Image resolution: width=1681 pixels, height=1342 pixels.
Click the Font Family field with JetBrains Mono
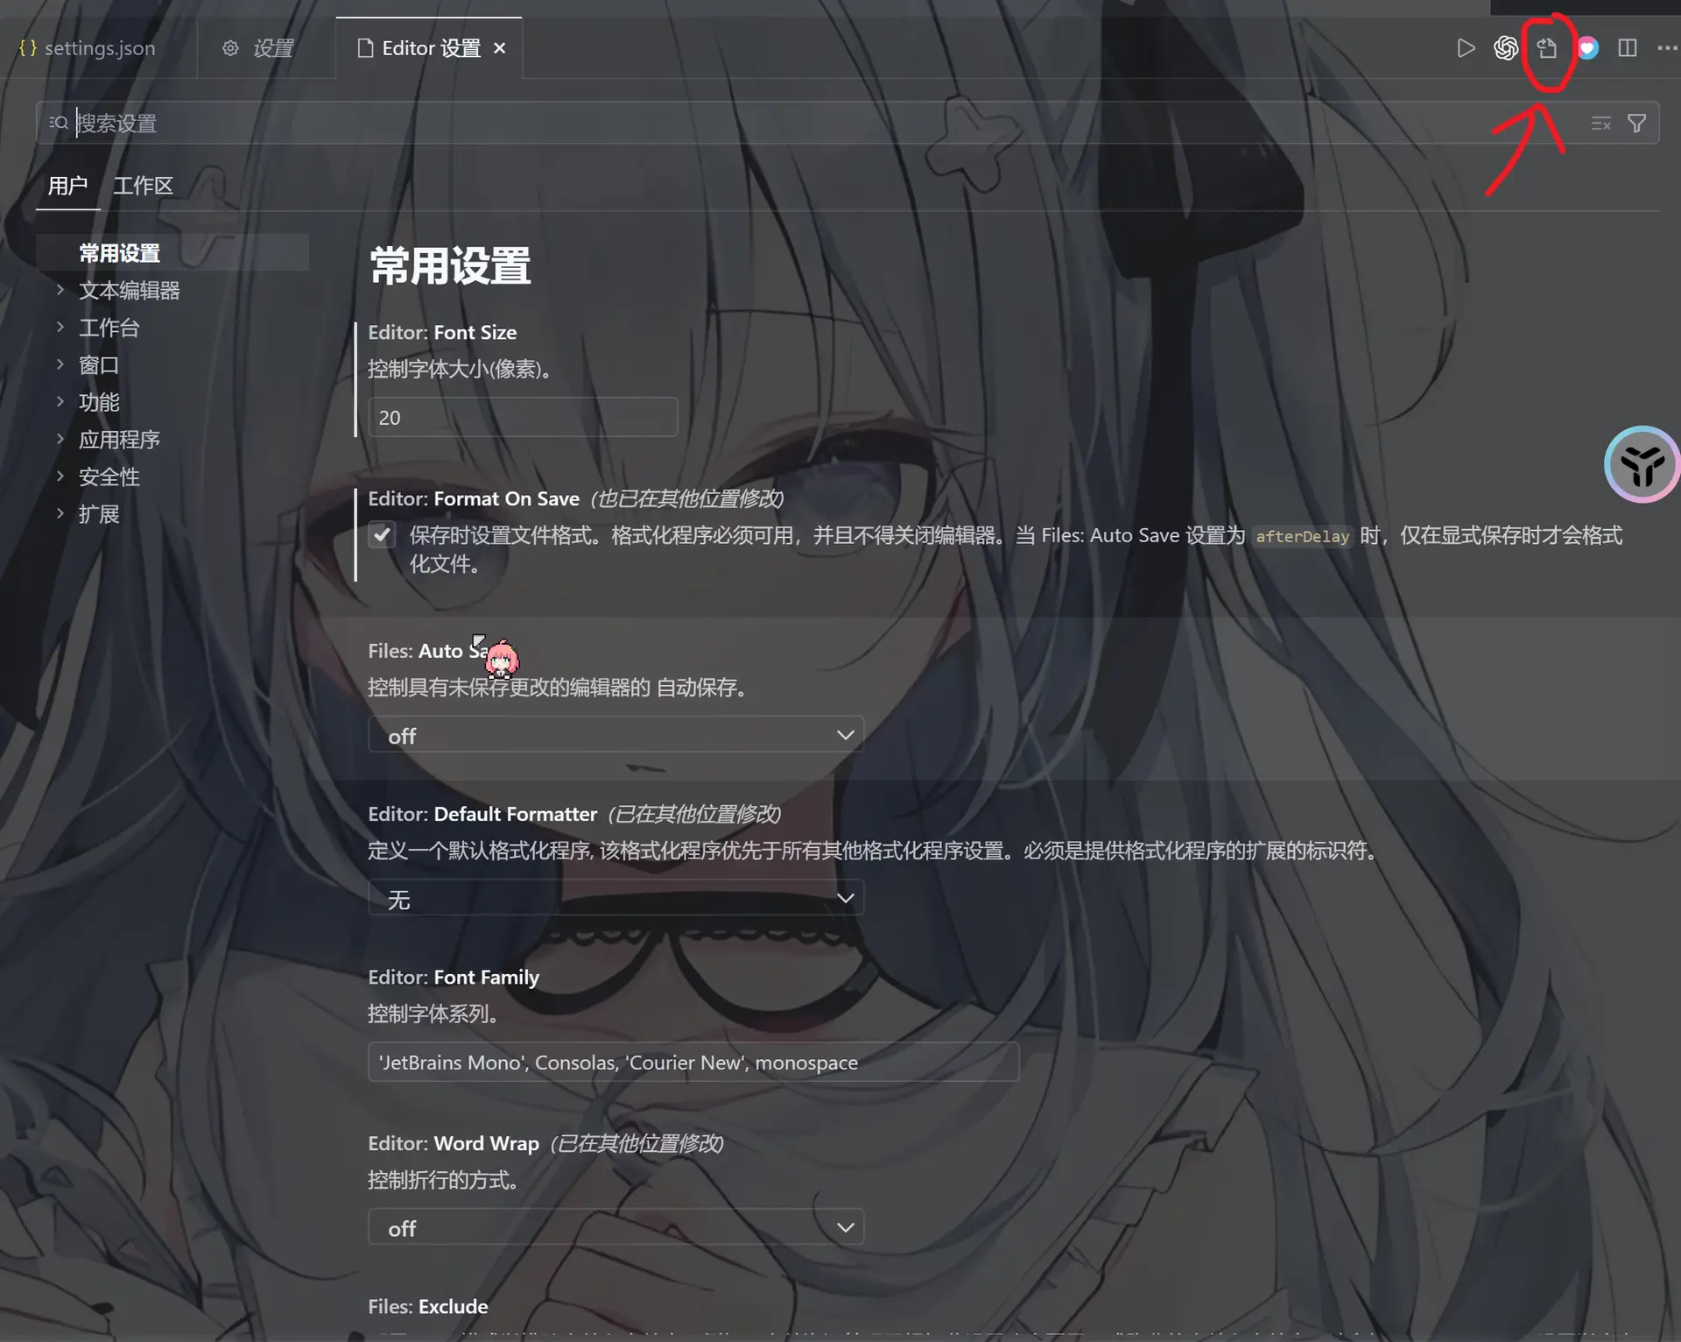[693, 1063]
